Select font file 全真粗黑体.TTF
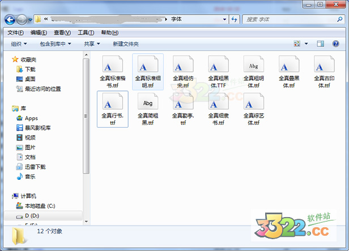The width and height of the screenshot is (349, 251). tap(218, 72)
